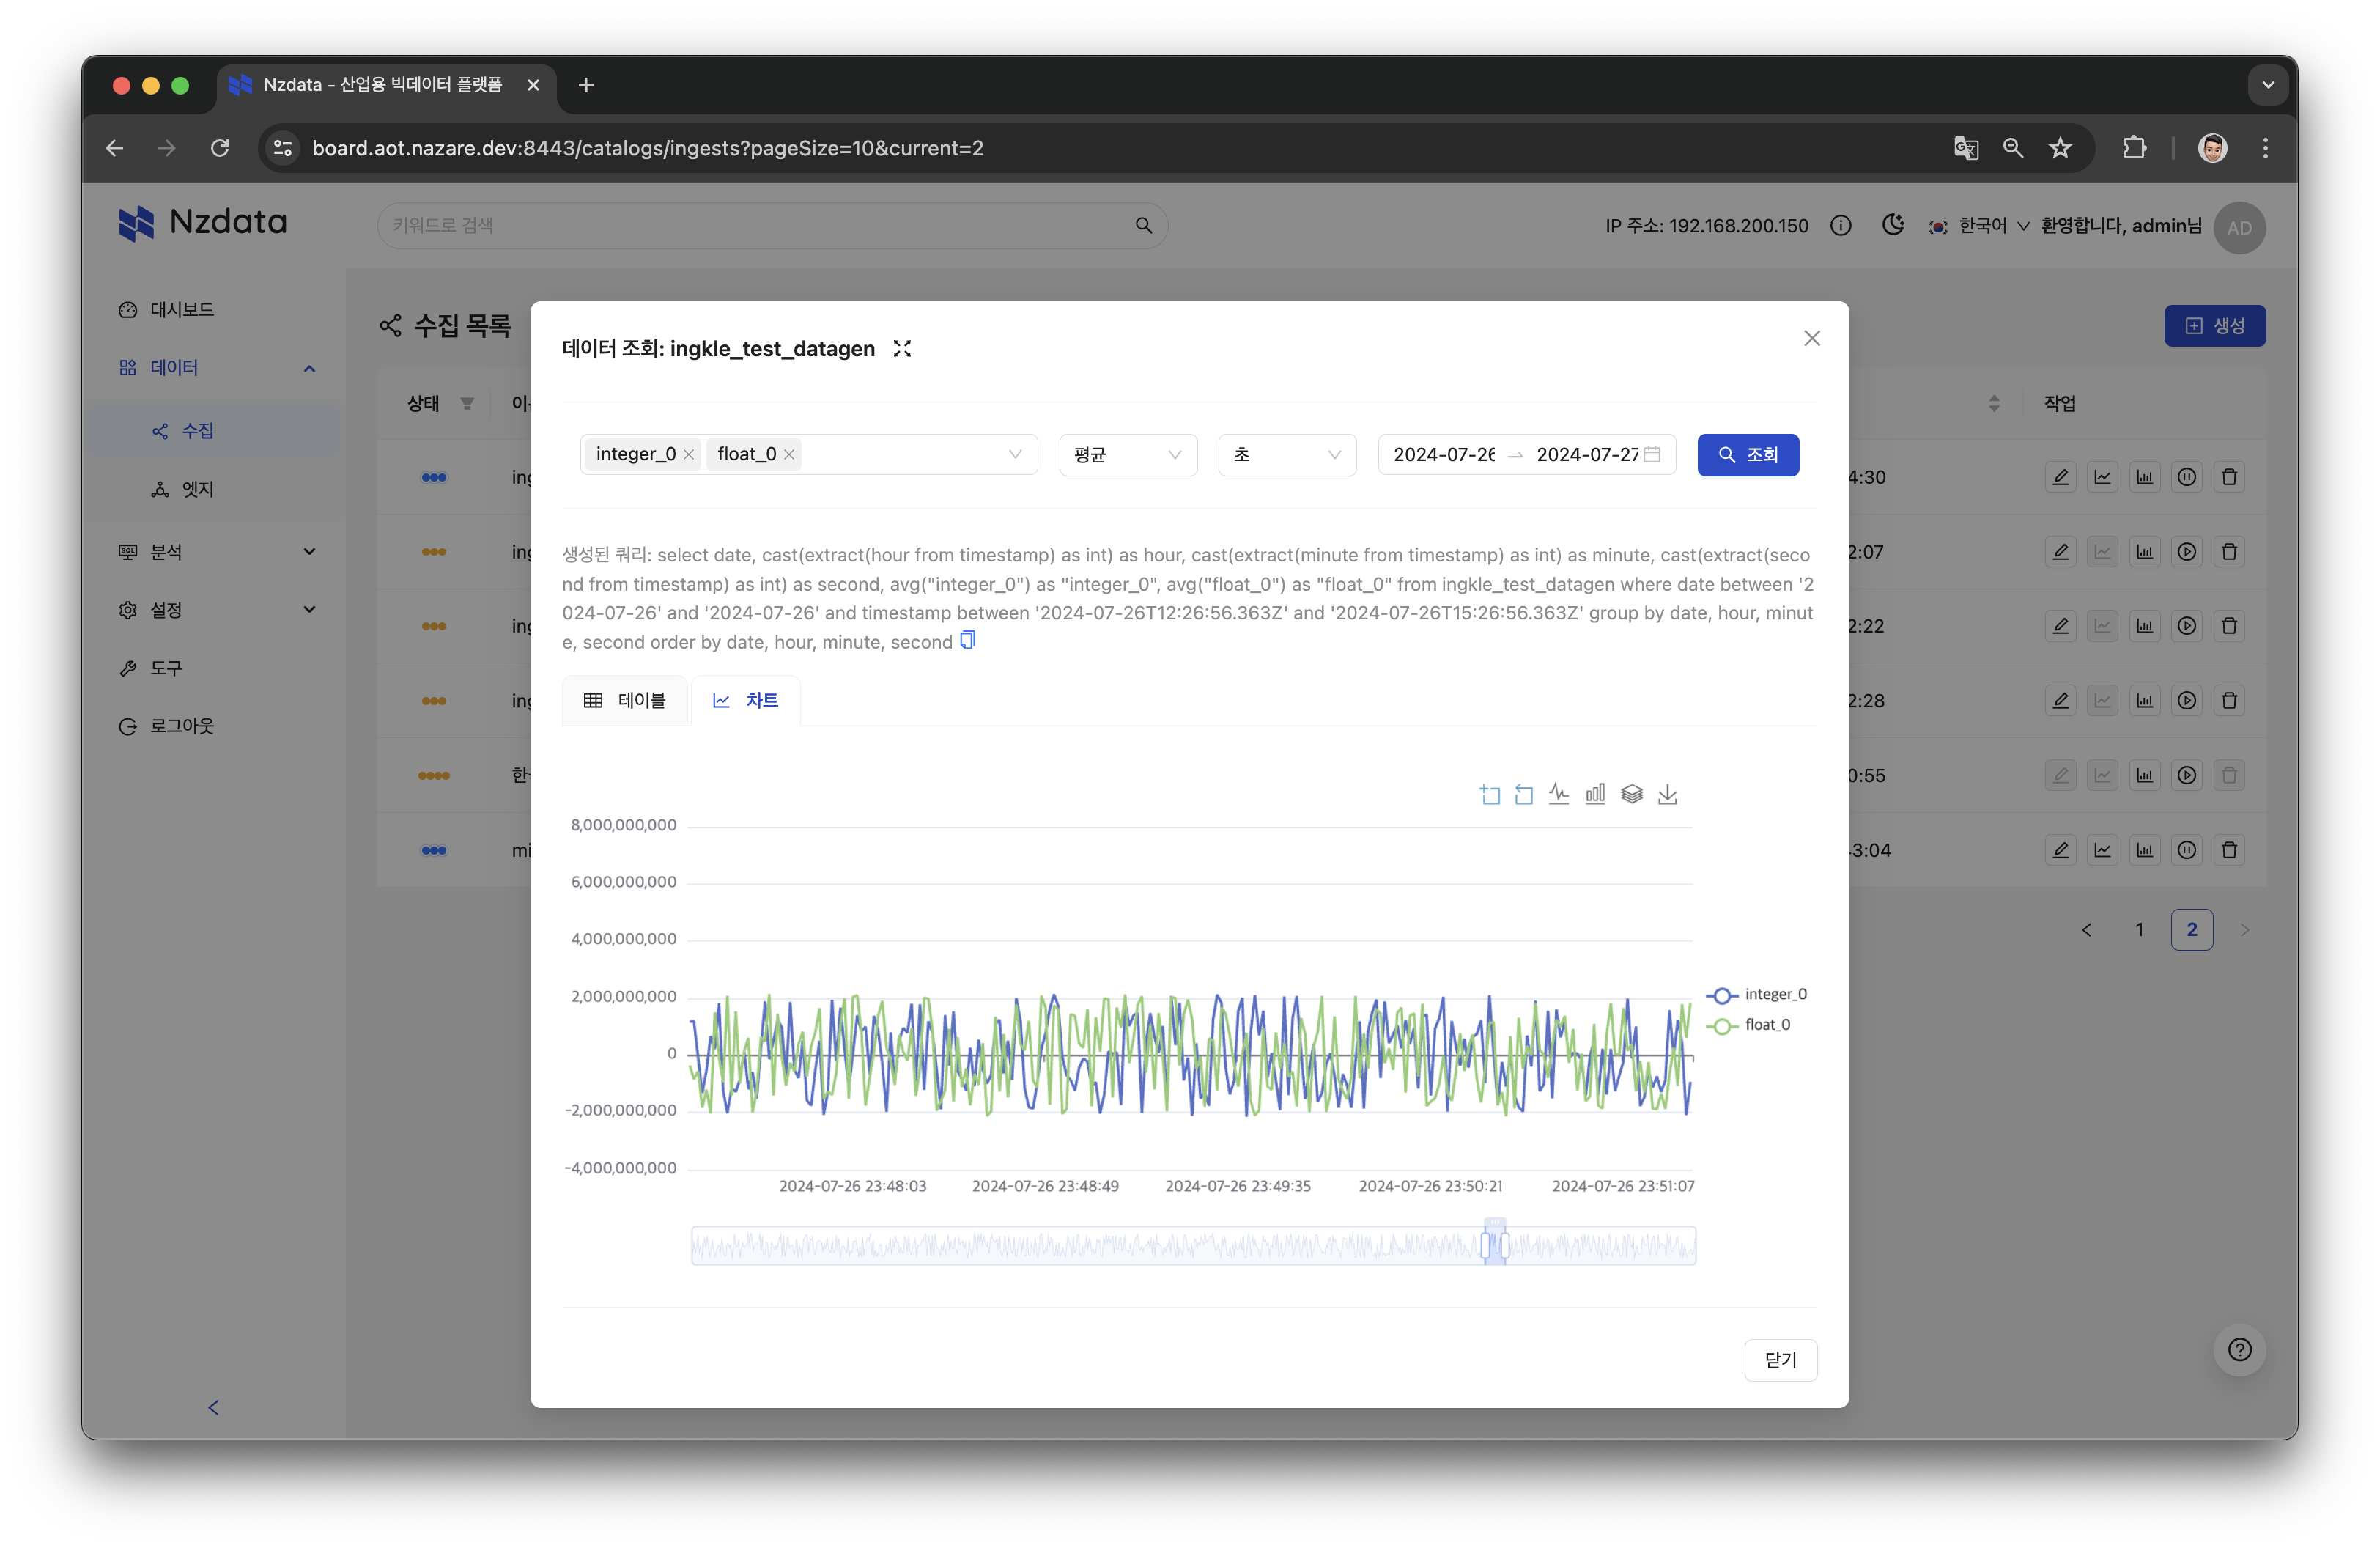Collapse the sidebar with left arrow
Image resolution: width=2380 pixels, height=1548 pixels.
pyautogui.click(x=213, y=1407)
